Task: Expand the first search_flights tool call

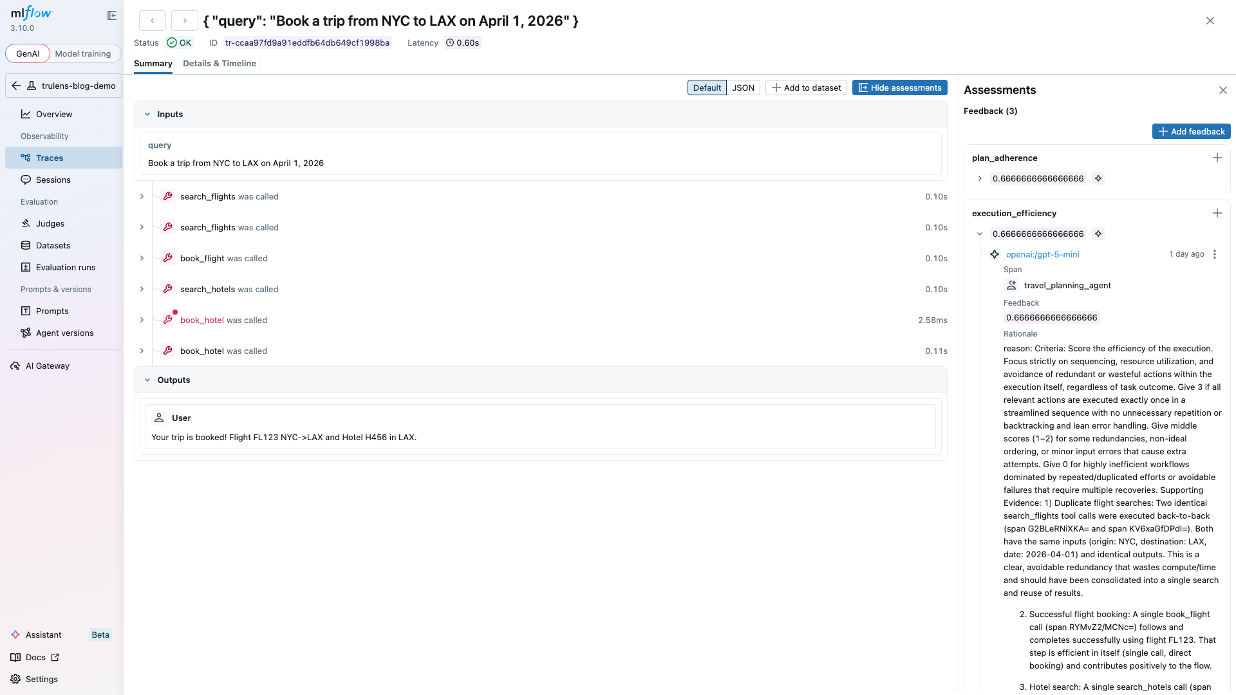Action: [142, 196]
